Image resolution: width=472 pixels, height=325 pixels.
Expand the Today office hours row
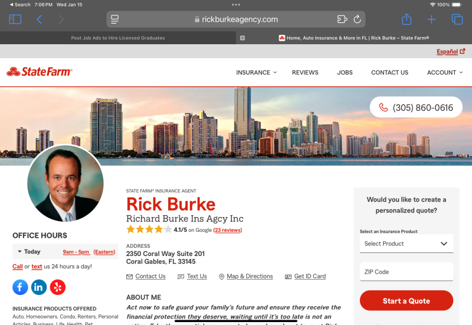pyautogui.click(x=65, y=252)
